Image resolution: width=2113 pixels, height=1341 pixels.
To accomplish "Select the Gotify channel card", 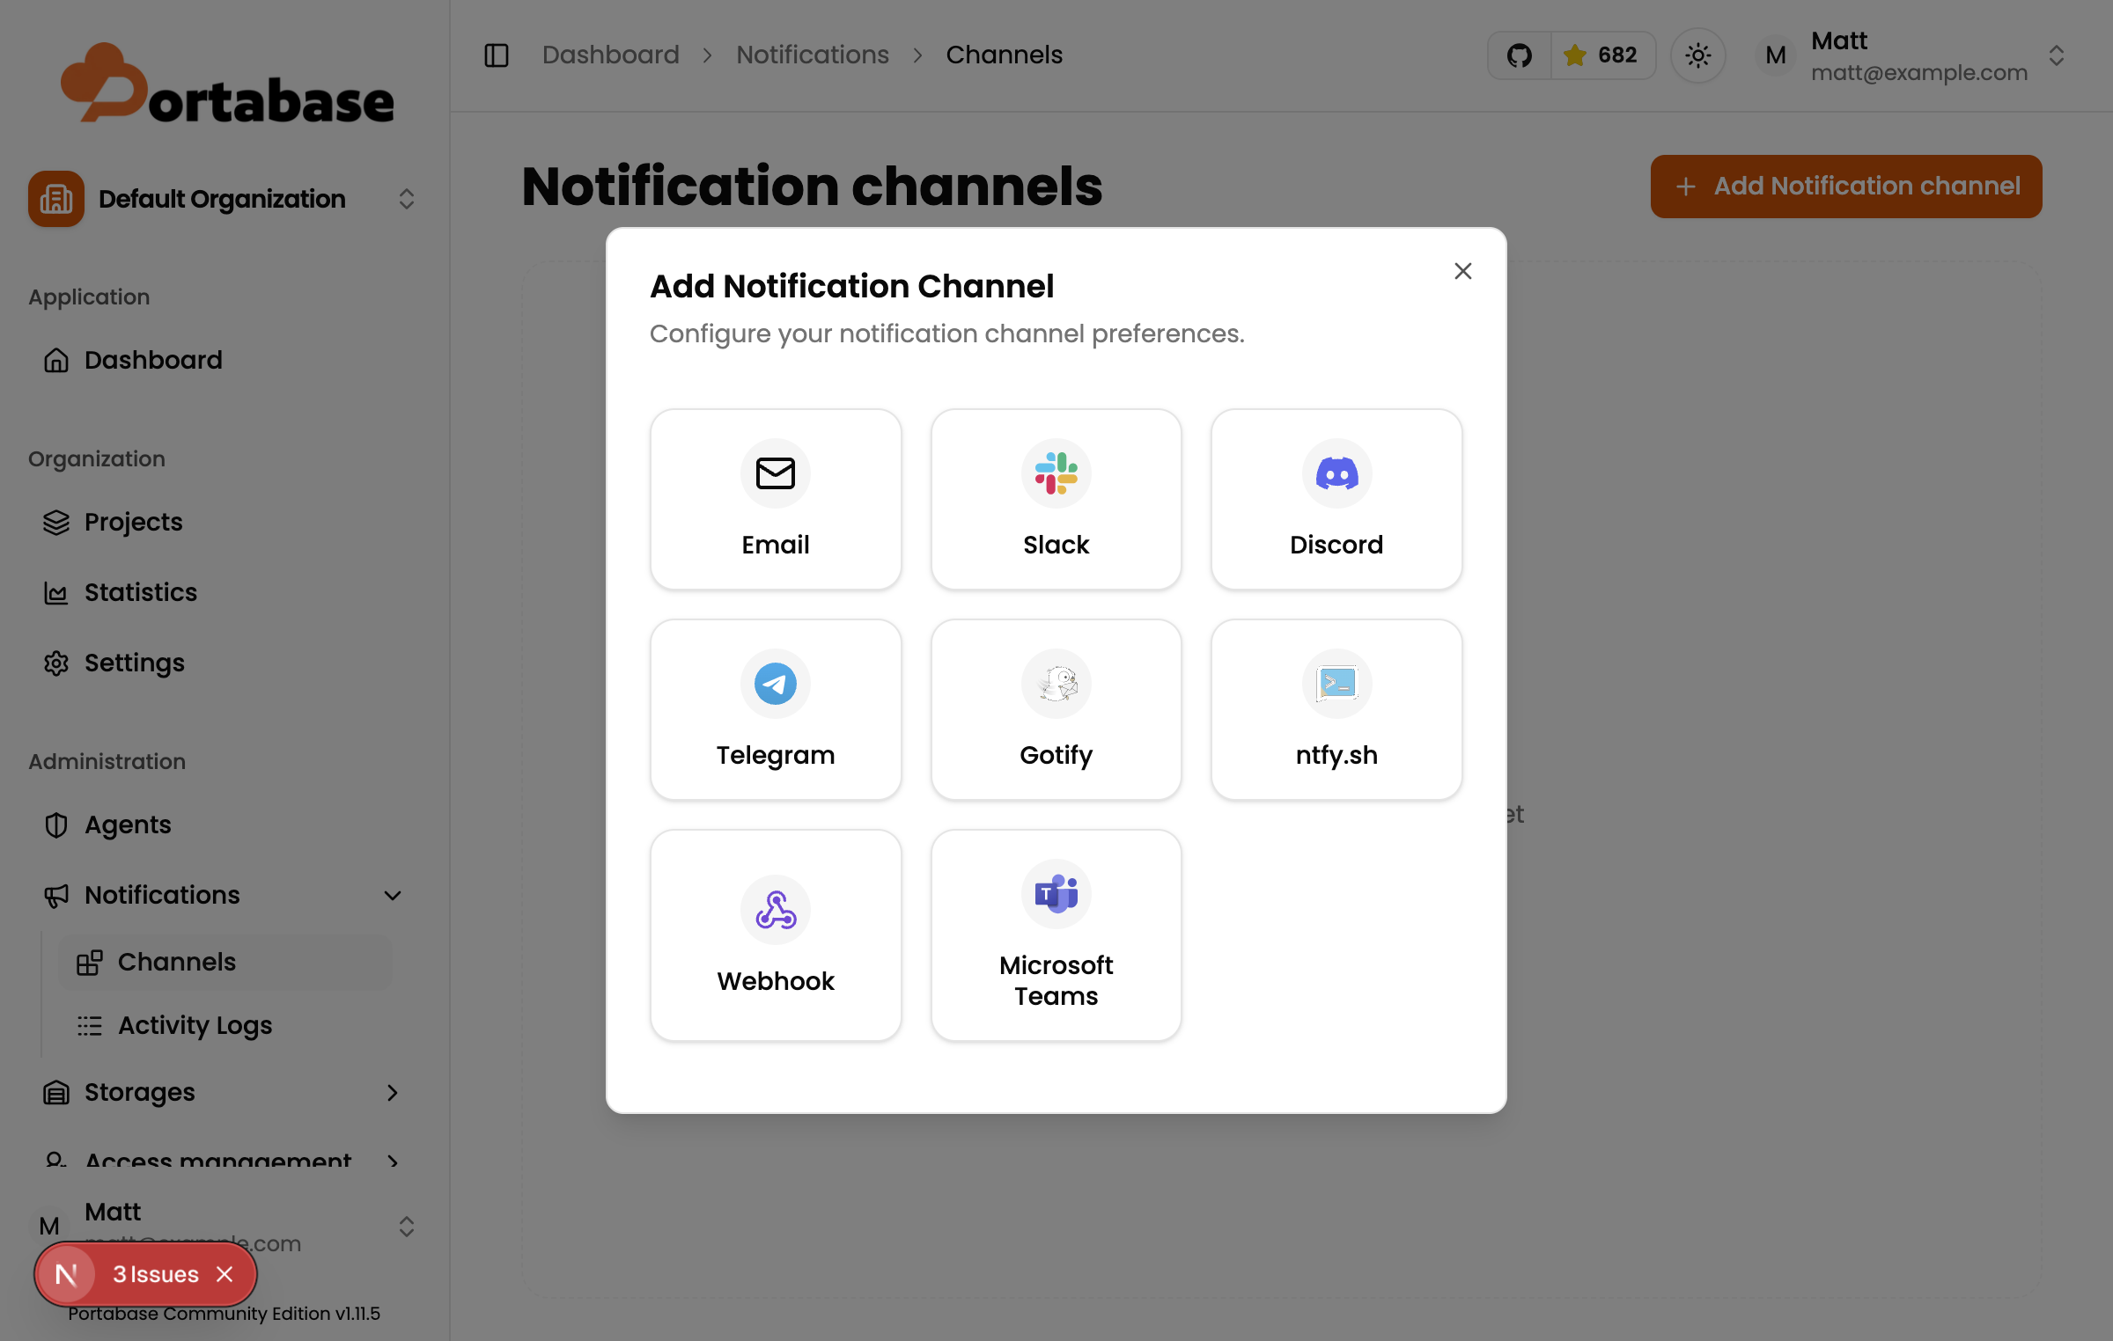I will pyautogui.click(x=1056, y=710).
